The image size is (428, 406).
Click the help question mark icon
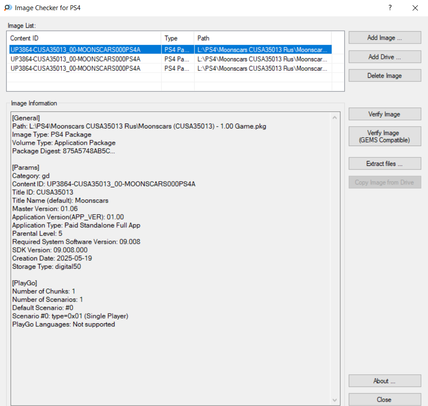coord(390,7)
